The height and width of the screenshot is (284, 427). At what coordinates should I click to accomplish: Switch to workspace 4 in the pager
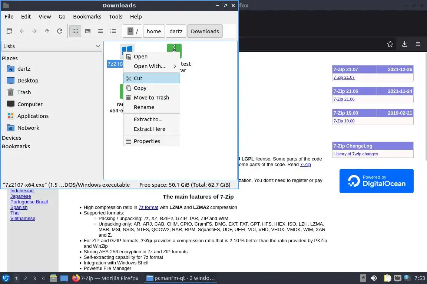43,278
